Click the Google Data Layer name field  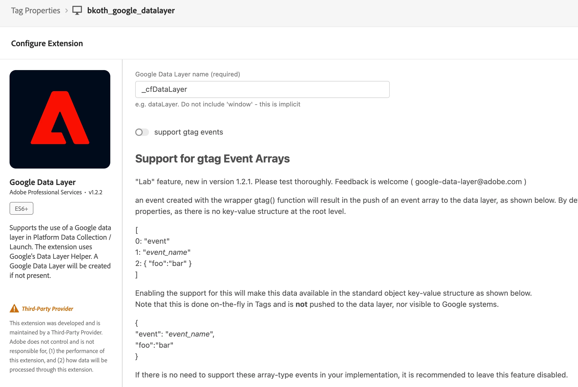[x=262, y=89]
